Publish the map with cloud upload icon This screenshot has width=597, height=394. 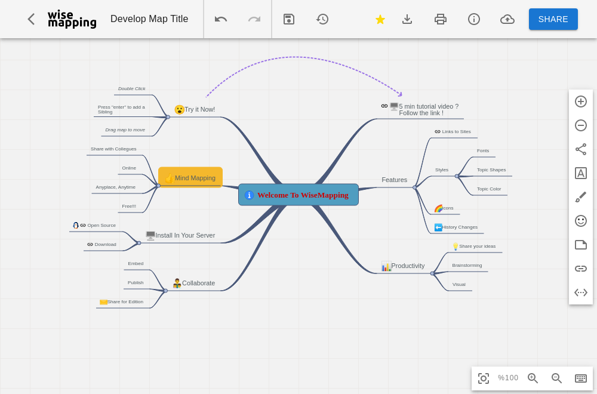click(507, 19)
